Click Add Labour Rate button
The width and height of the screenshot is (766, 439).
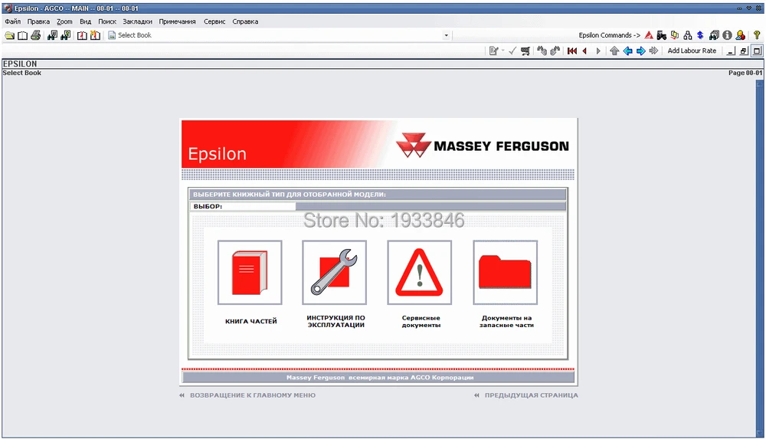click(692, 51)
